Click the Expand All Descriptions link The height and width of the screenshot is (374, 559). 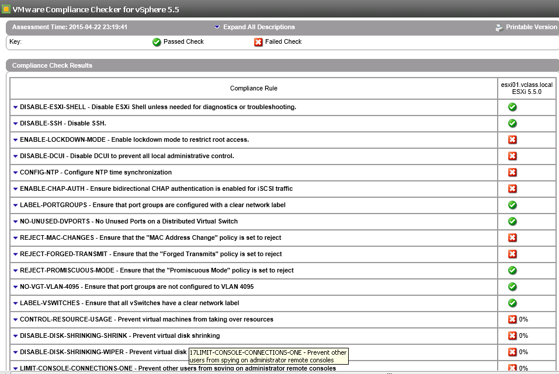259,27
